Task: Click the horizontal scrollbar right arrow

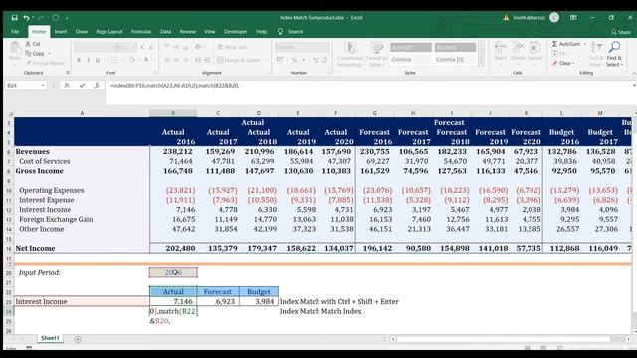Action: (x=628, y=339)
